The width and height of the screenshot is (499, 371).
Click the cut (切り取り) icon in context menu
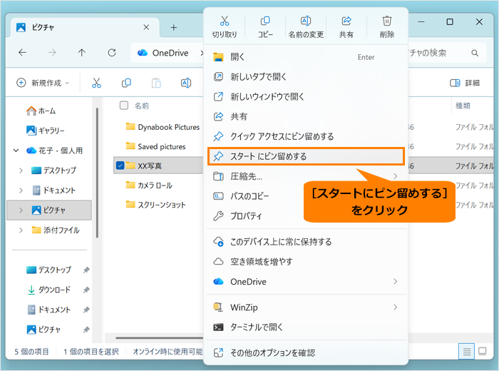coord(225,21)
